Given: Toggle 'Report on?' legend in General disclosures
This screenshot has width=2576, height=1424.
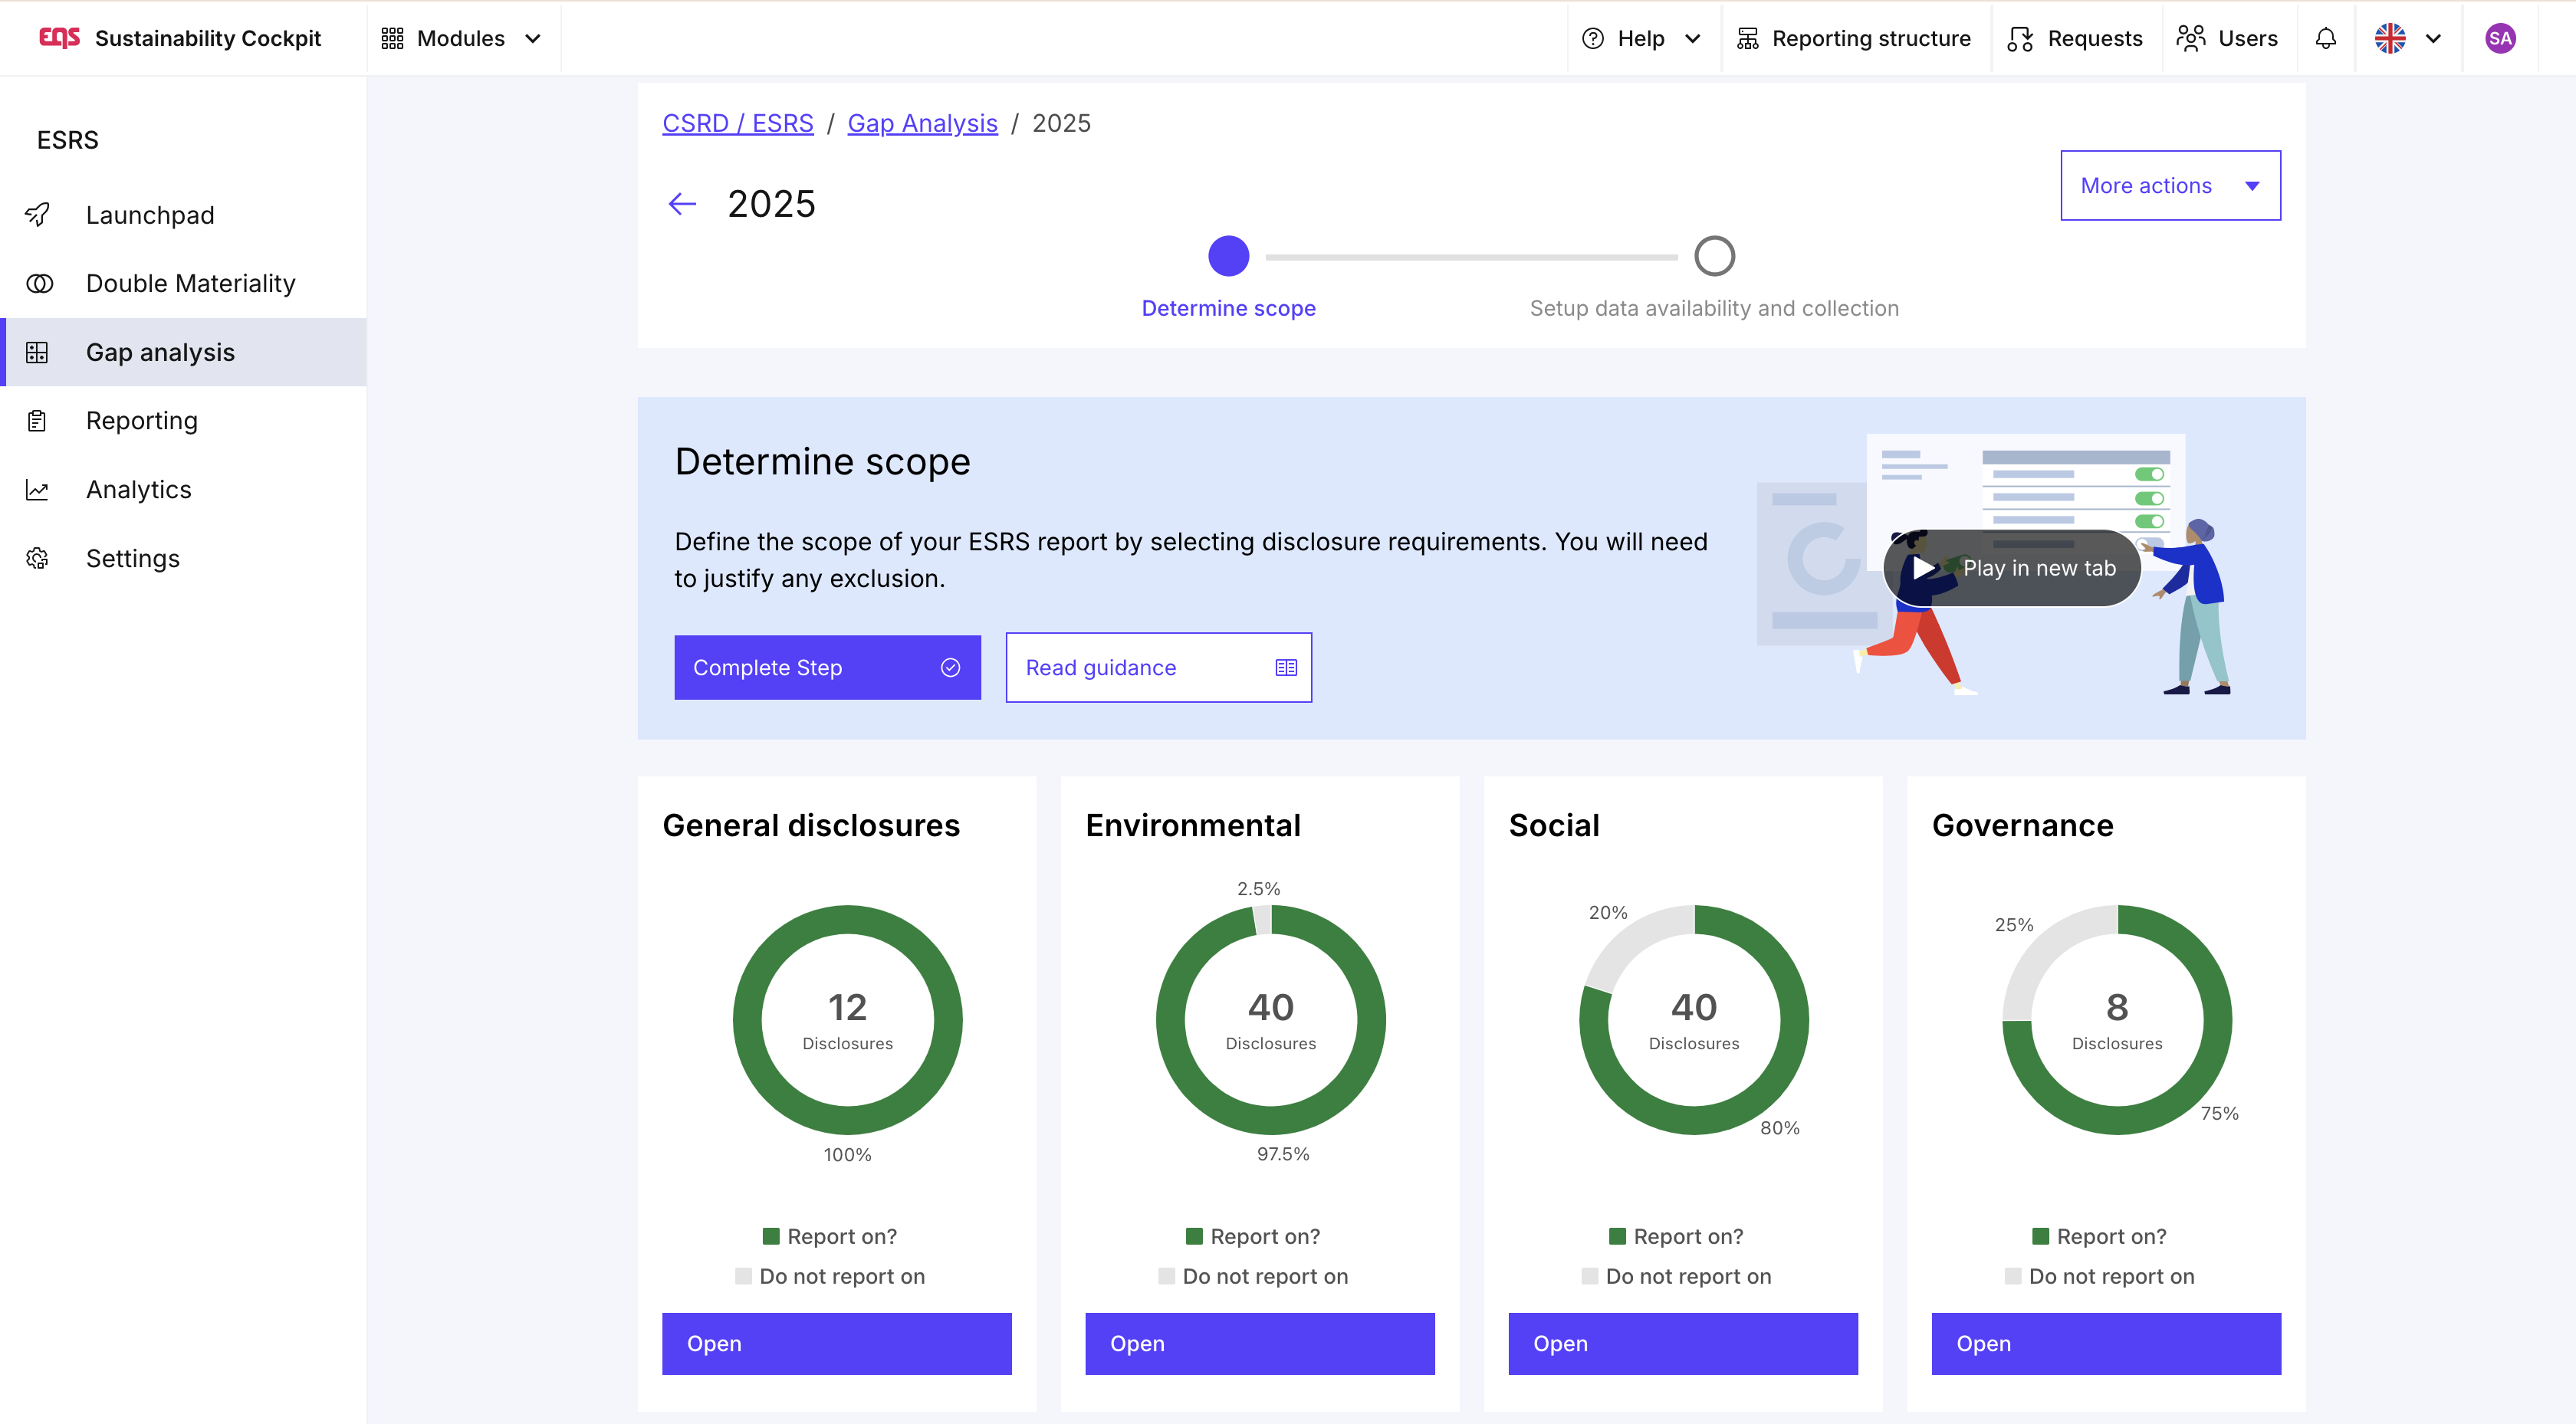Looking at the screenshot, I should [x=829, y=1236].
